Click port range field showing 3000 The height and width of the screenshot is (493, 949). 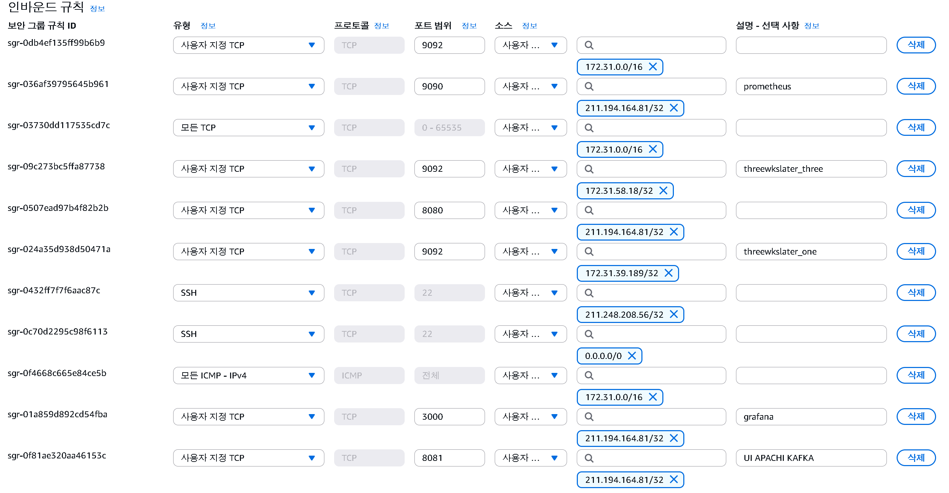coord(449,416)
